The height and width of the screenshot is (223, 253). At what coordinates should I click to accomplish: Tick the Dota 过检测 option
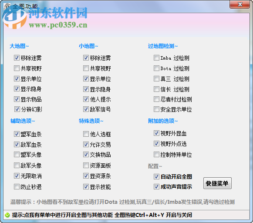click(156, 68)
